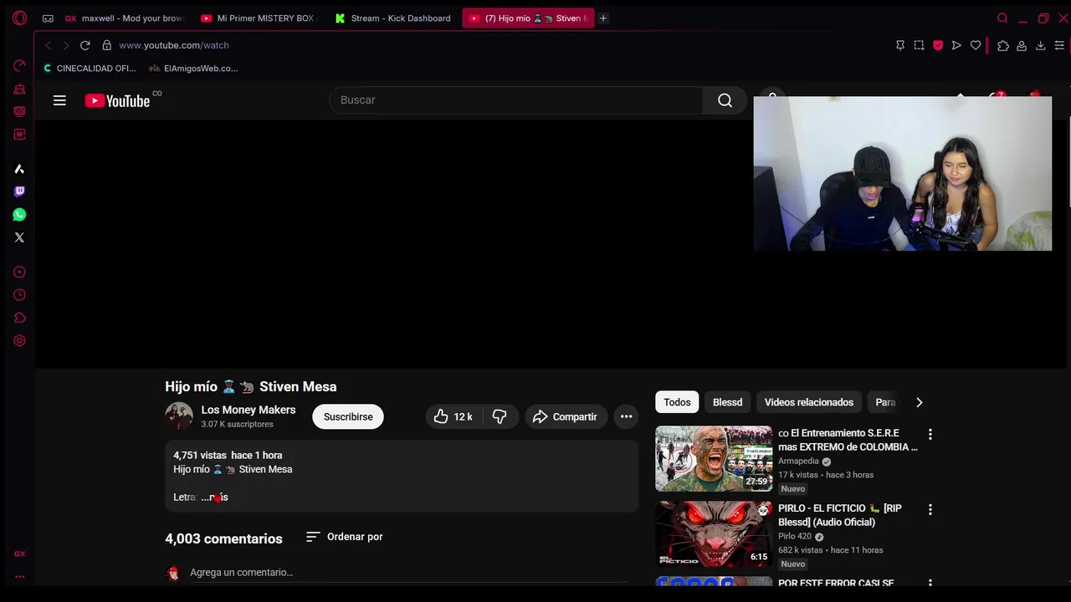The width and height of the screenshot is (1071, 602).
Task: Open options menu for PIRLO - EL FICTICIO video
Action: (x=930, y=509)
